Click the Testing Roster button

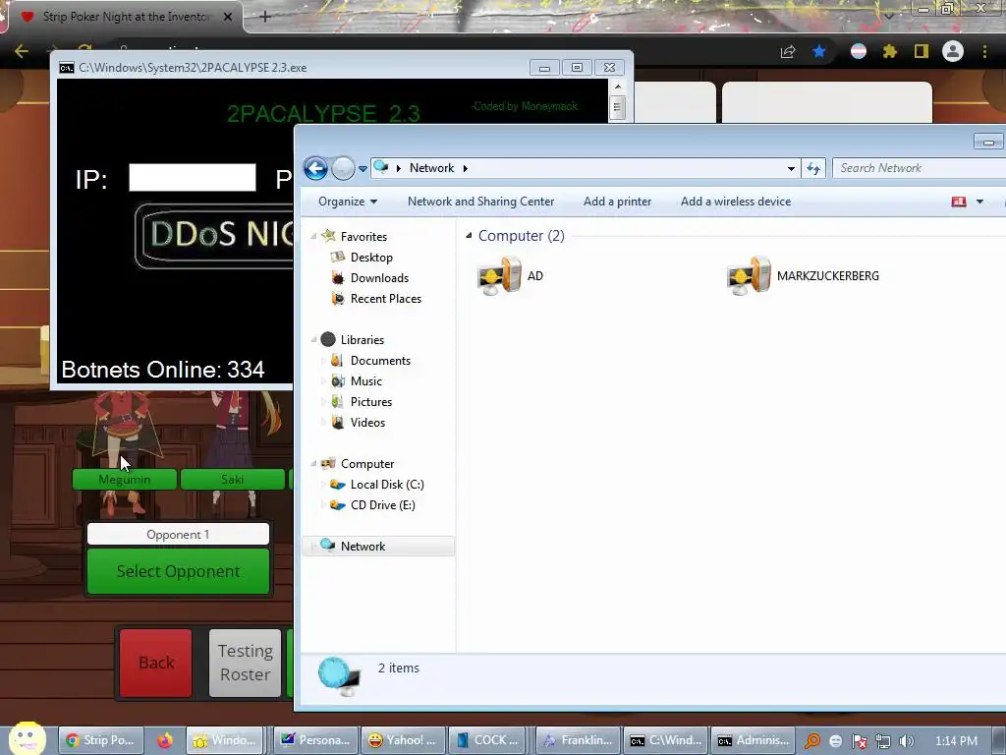click(245, 663)
